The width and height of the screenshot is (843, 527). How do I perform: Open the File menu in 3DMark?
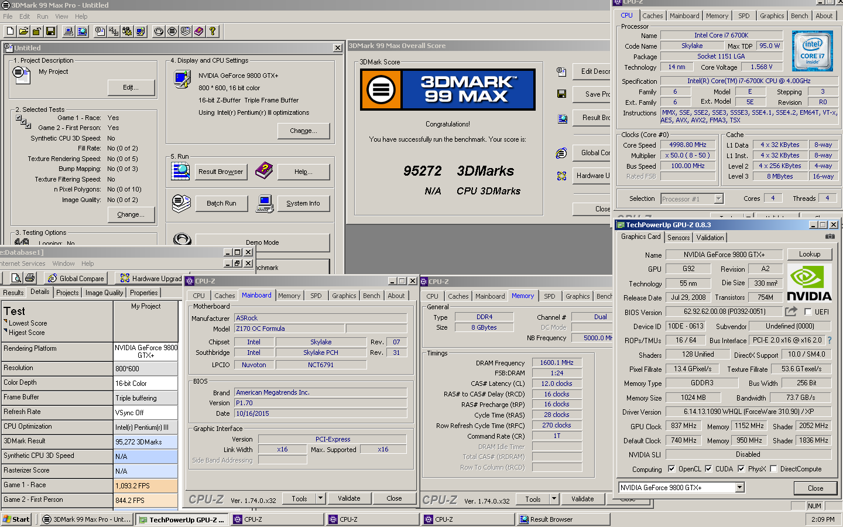click(x=8, y=16)
